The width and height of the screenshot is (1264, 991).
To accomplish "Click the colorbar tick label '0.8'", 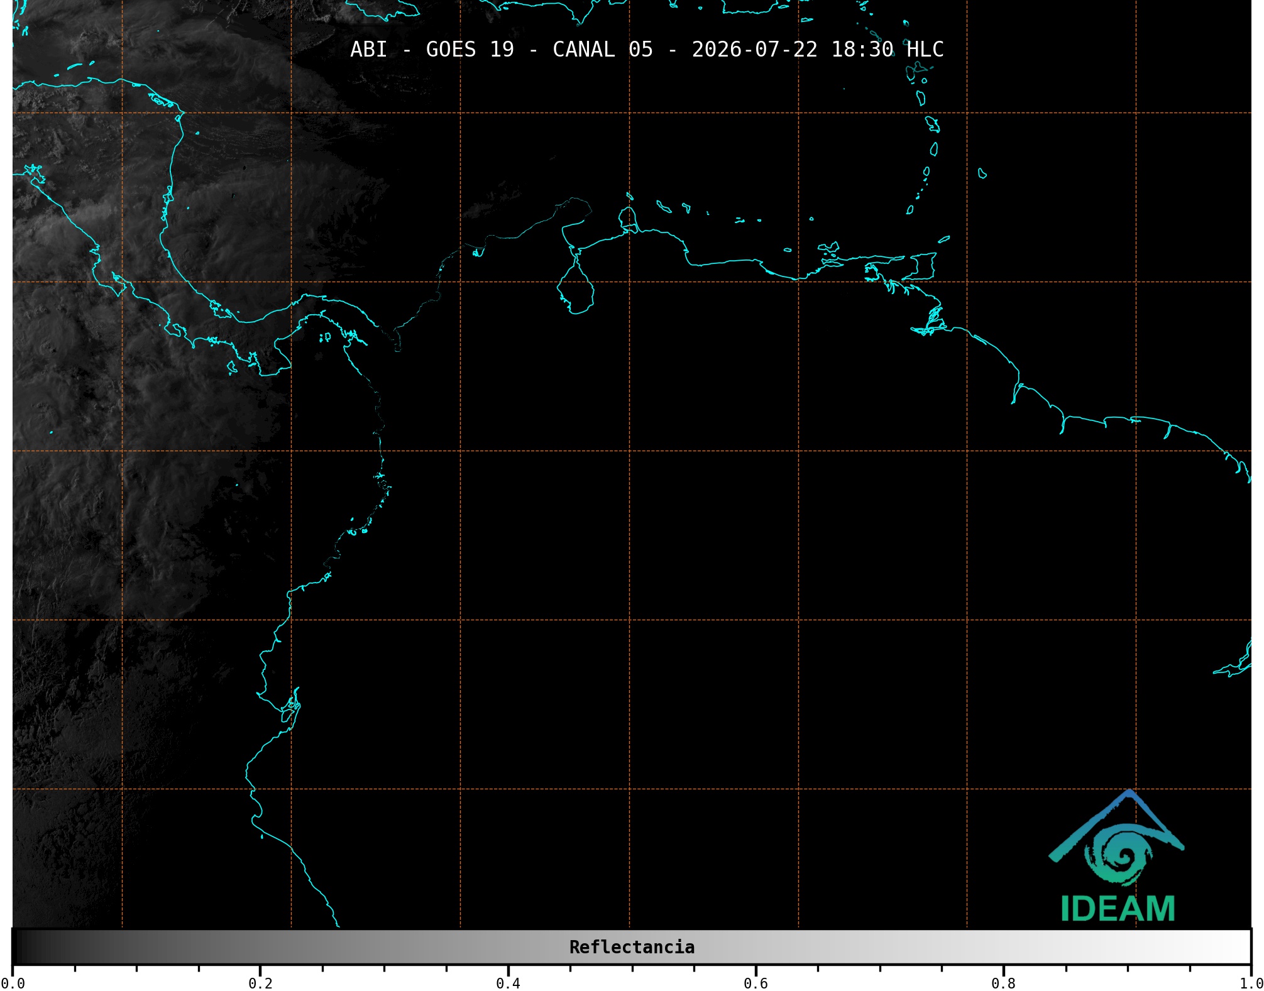I will point(1003,983).
